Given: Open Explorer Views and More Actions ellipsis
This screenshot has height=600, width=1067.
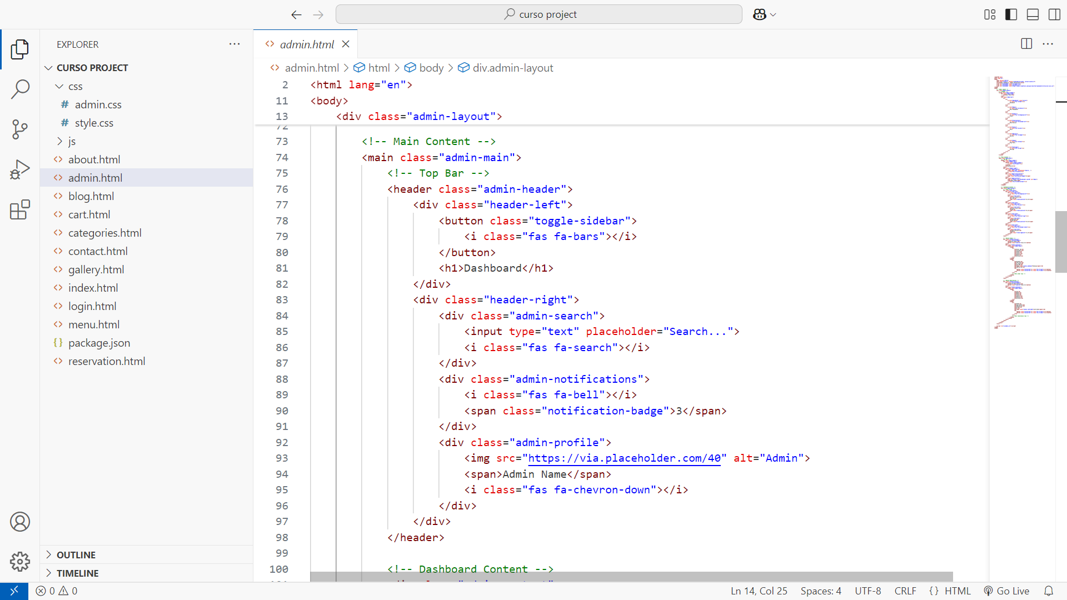Looking at the screenshot, I should tap(235, 44).
